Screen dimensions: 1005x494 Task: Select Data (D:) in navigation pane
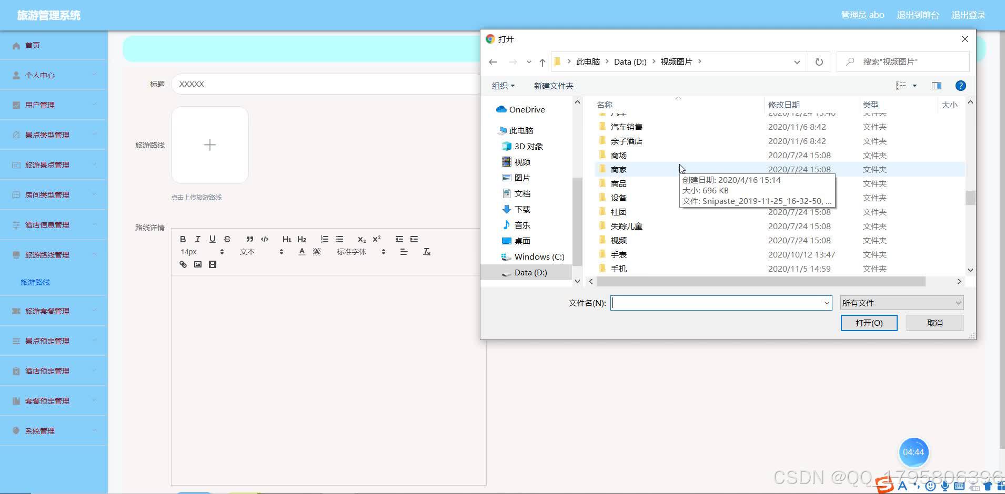click(x=526, y=272)
